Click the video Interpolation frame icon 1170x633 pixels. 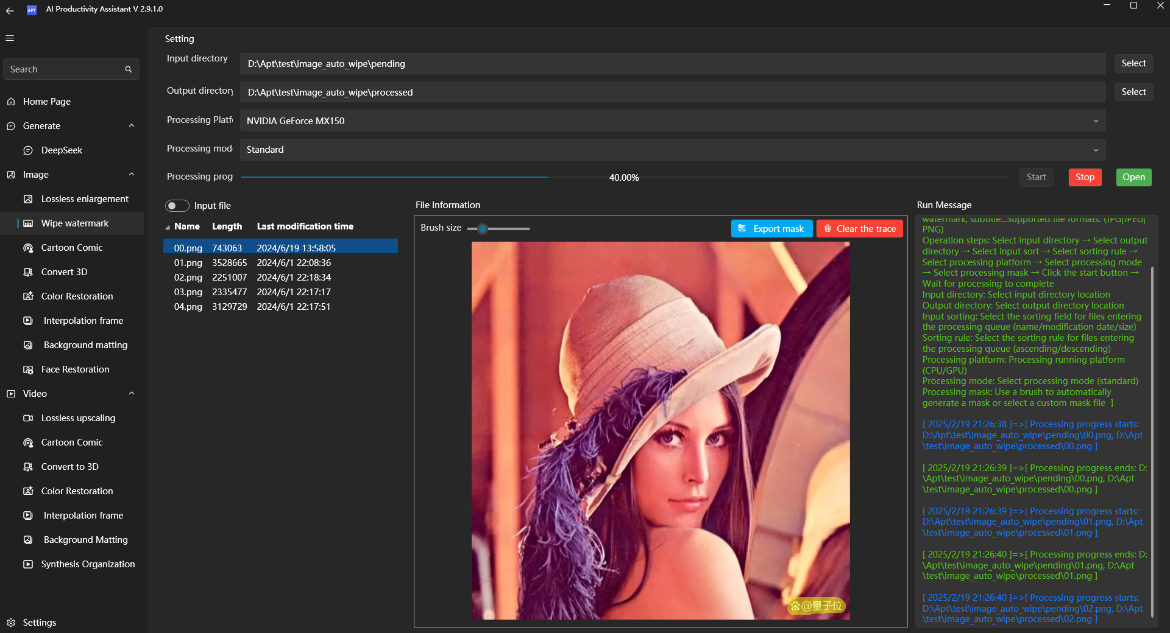point(28,516)
